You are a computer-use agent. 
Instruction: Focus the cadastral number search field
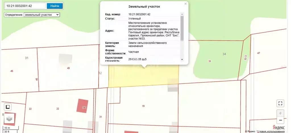coord(25,6)
